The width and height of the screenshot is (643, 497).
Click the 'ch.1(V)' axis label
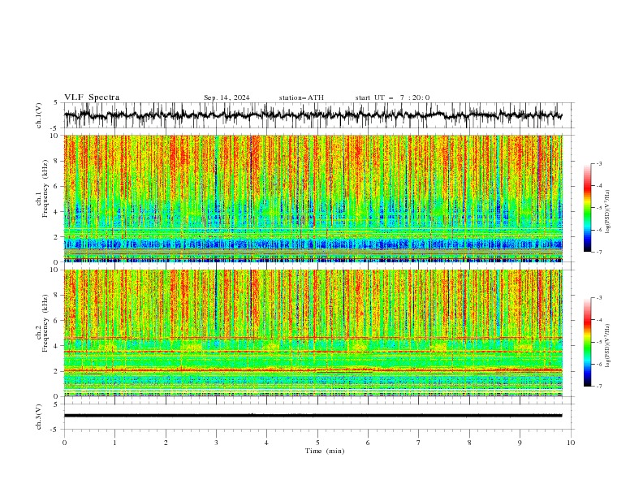pyautogui.click(x=39, y=115)
